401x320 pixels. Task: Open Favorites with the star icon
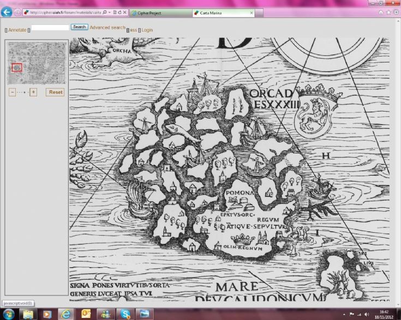pos(388,13)
